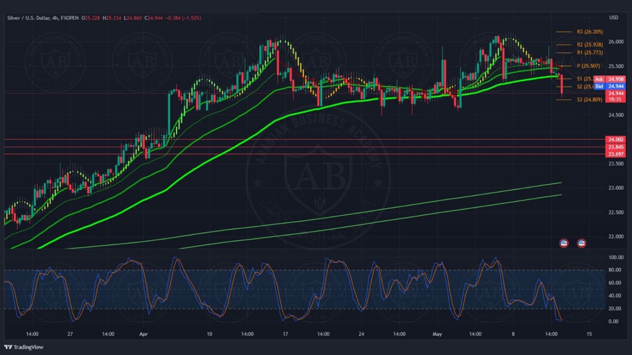Select the 24.002 red horizontal line label

coord(616,140)
